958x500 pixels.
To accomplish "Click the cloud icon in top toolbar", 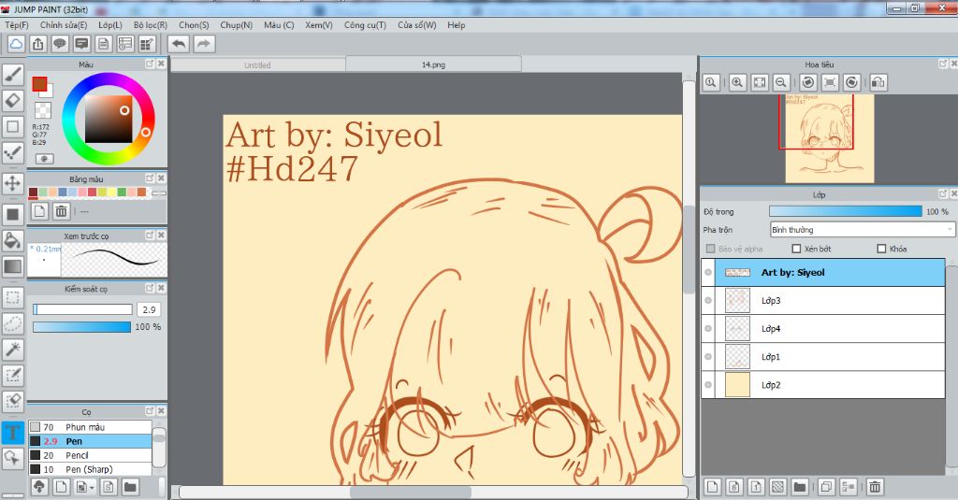I will [16, 44].
